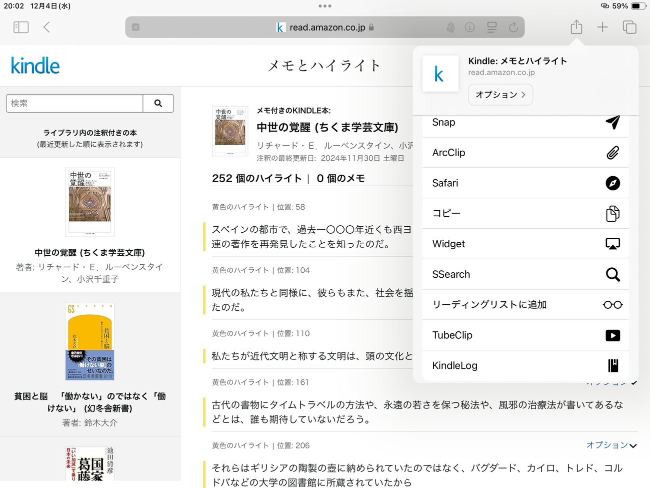Reload the current page
The height and width of the screenshot is (488, 650).
(513, 27)
